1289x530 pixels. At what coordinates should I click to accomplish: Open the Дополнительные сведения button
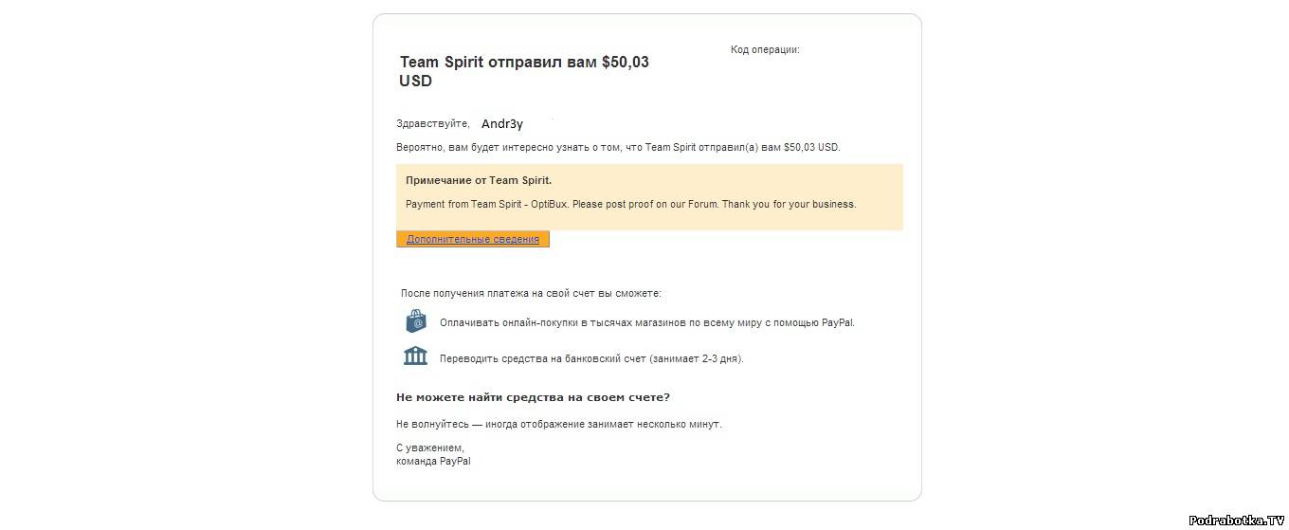click(473, 240)
